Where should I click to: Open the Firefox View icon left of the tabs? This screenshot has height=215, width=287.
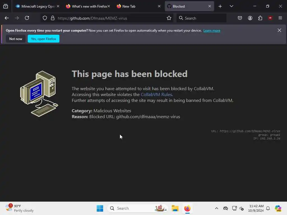click(6, 6)
